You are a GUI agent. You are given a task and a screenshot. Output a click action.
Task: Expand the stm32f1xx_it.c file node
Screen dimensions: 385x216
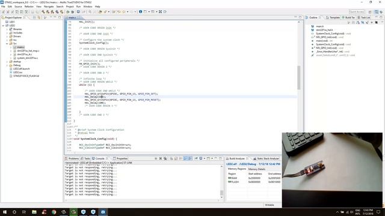click(11, 55)
